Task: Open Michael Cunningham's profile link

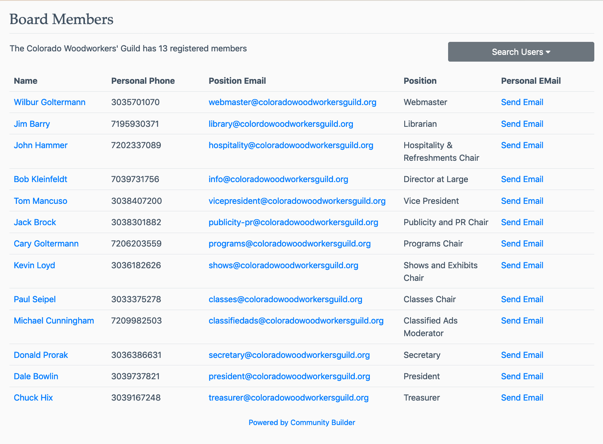Action: [54, 321]
